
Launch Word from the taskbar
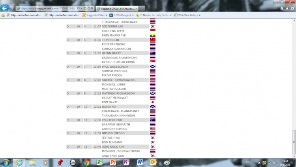(140, 162)
